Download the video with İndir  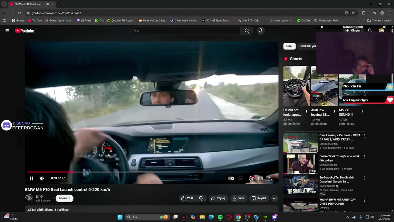pyautogui.click(x=239, y=198)
